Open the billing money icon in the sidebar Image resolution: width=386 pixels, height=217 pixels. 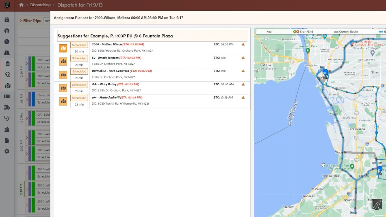click(x=7, y=96)
